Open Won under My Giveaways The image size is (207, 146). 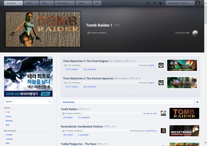click(8, 143)
